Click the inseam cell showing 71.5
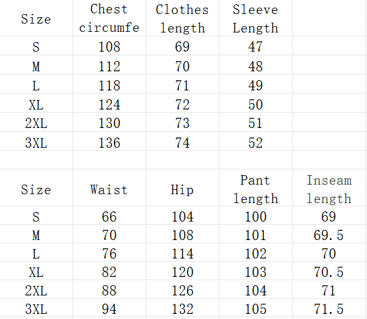The image size is (367, 319). coord(329,308)
